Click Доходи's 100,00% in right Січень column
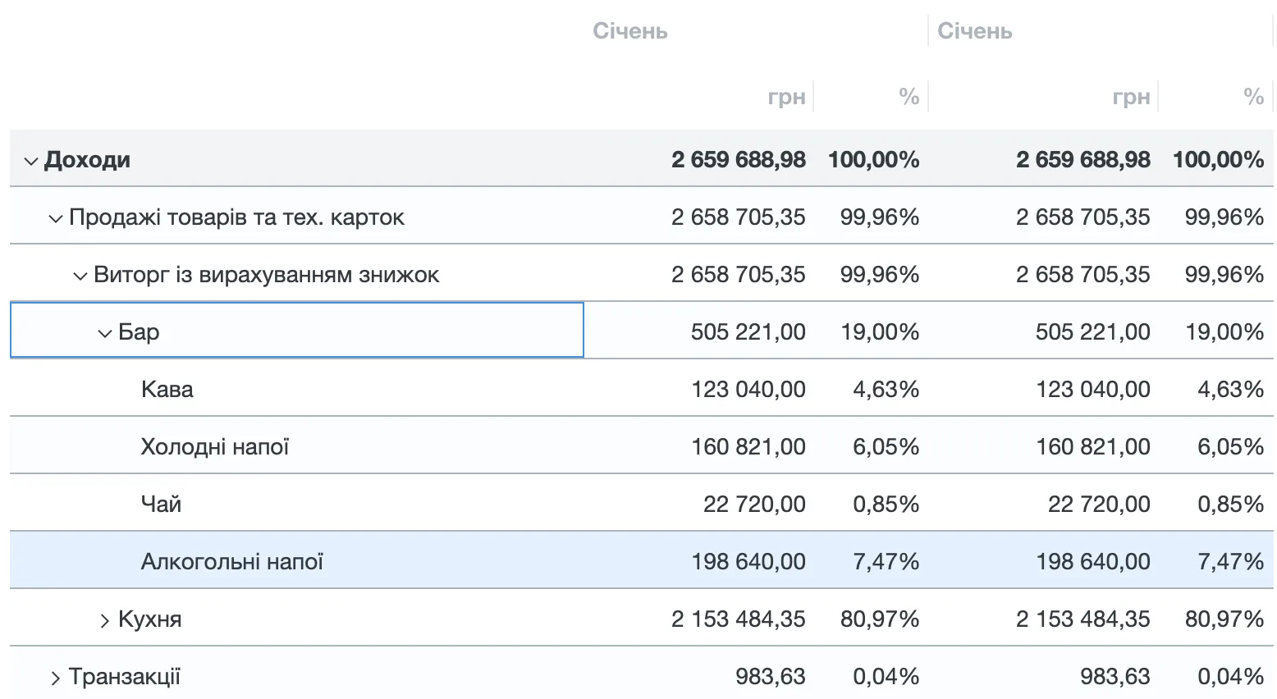Screen dimensions: 1277x699 click(1218, 159)
